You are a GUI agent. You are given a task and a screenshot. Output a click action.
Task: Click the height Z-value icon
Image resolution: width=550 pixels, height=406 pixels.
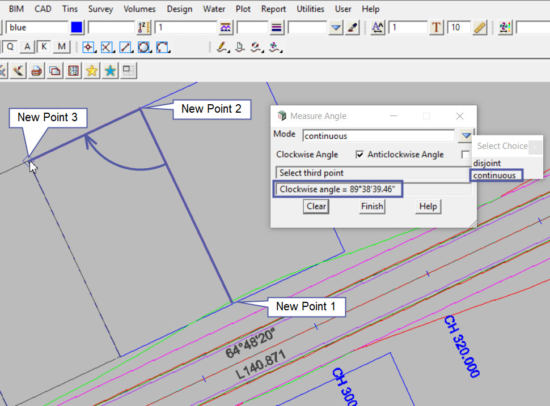[x=144, y=27]
